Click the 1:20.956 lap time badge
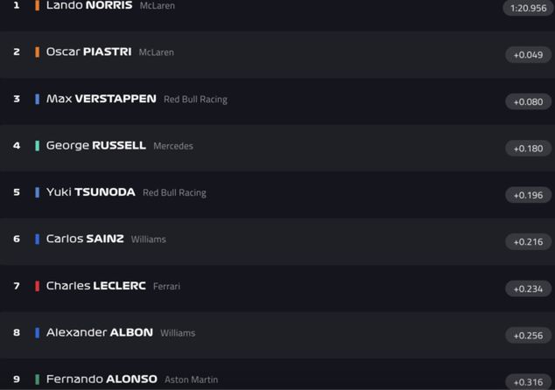This screenshot has height=390, width=555. 529,8
